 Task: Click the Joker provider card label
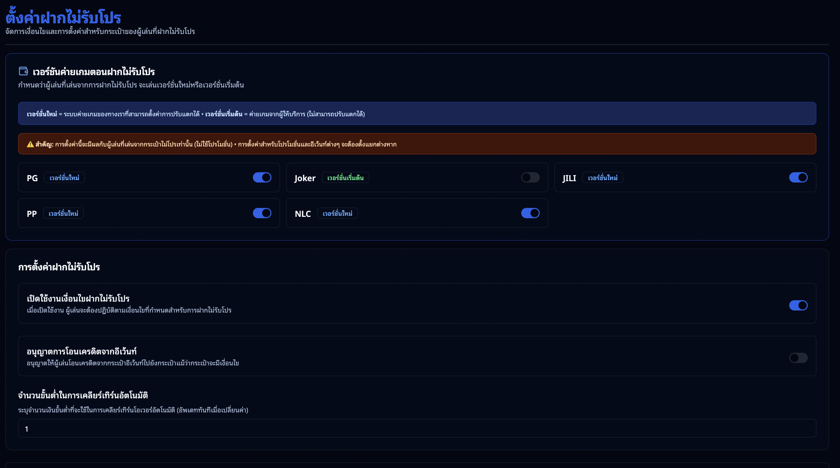pos(305,178)
